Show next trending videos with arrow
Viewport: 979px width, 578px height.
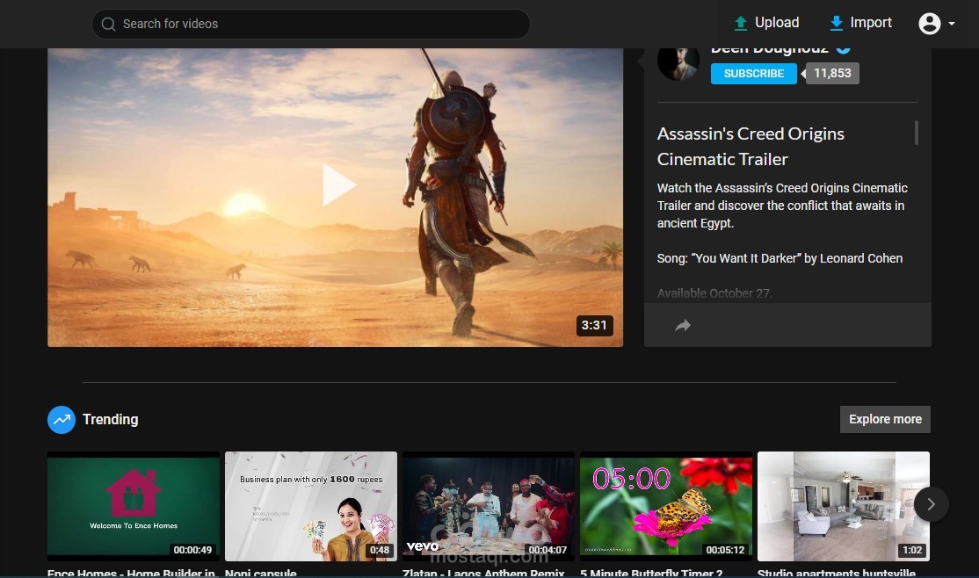click(931, 504)
